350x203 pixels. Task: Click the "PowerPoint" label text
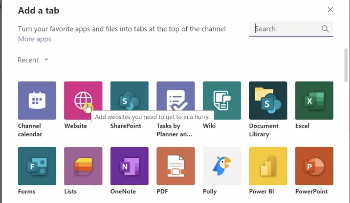click(312, 192)
